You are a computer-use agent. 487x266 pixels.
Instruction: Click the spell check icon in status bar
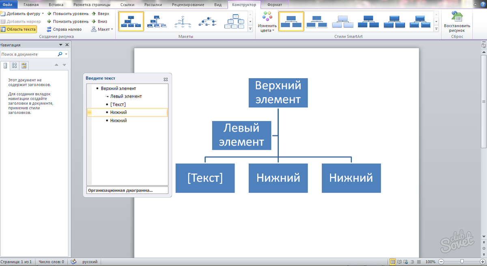coord(74,262)
